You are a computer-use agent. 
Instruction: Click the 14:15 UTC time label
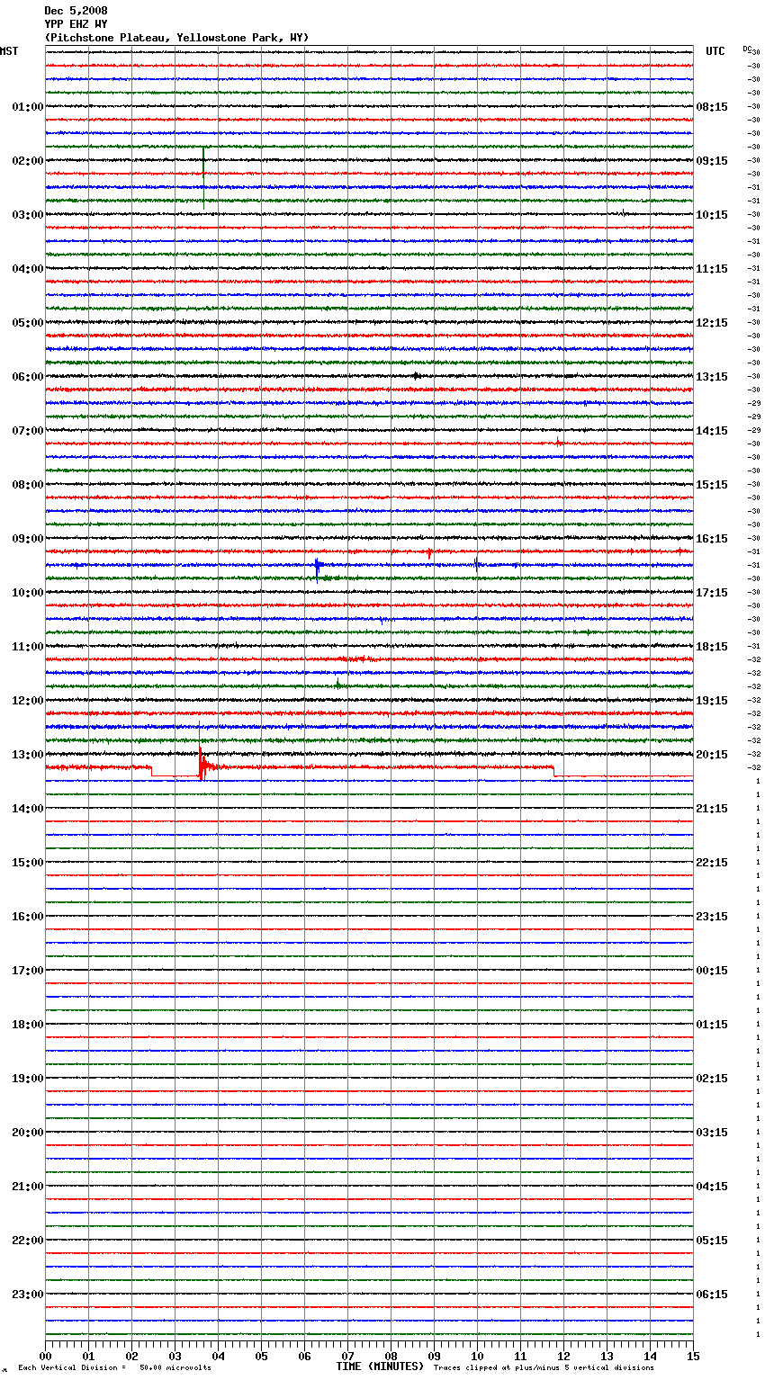[712, 431]
